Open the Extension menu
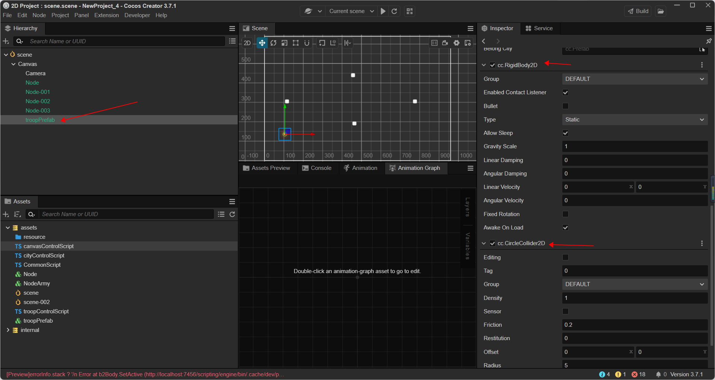The height and width of the screenshot is (380, 715). [x=107, y=15]
